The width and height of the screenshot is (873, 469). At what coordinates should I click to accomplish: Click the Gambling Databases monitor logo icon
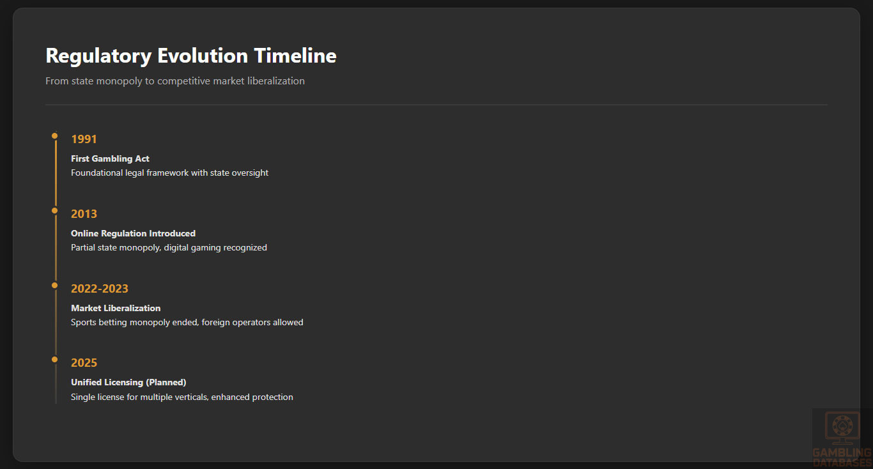[x=842, y=428]
